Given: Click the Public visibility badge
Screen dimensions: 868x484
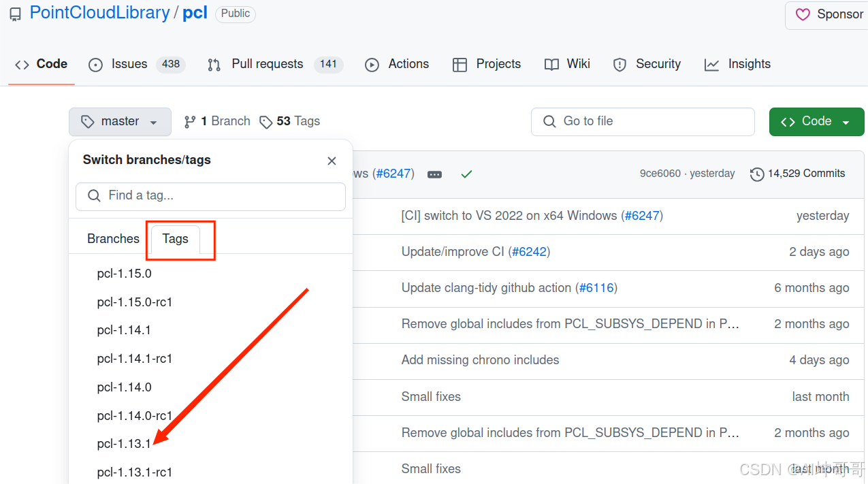Looking at the screenshot, I should tap(236, 14).
